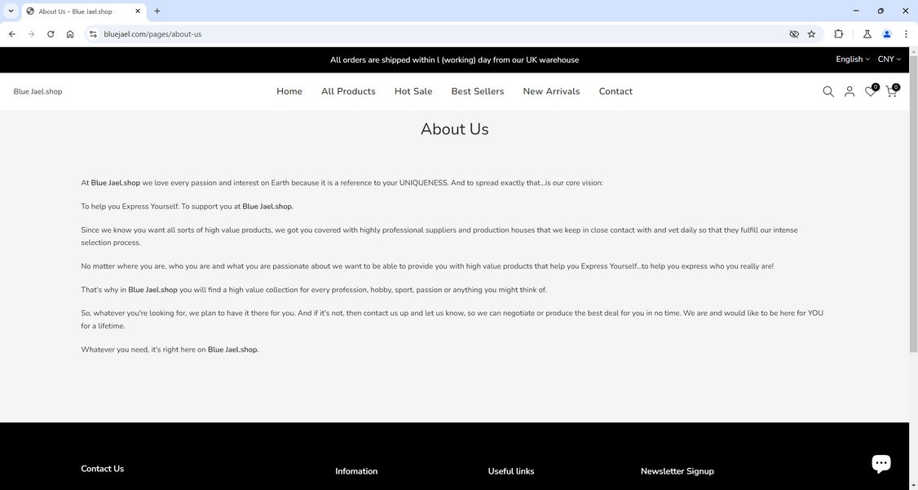
Task: Open the account login icon
Action: [x=849, y=91]
